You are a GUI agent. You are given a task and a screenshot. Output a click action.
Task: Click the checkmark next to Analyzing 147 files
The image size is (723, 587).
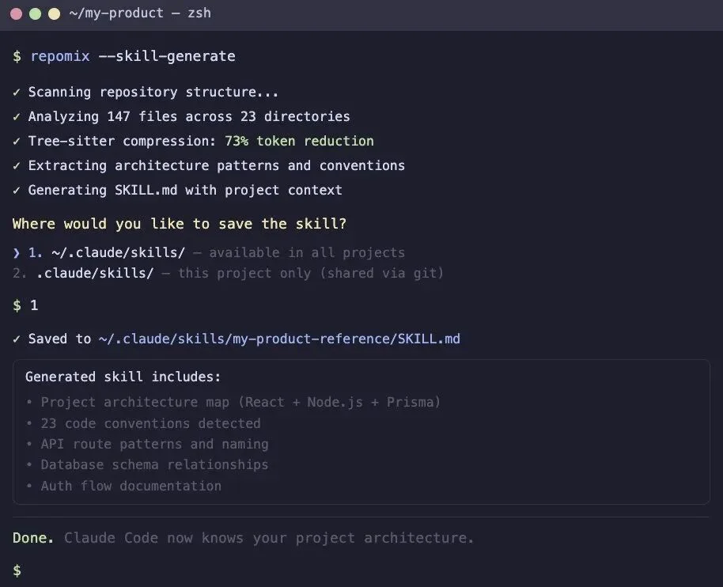click(17, 116)
